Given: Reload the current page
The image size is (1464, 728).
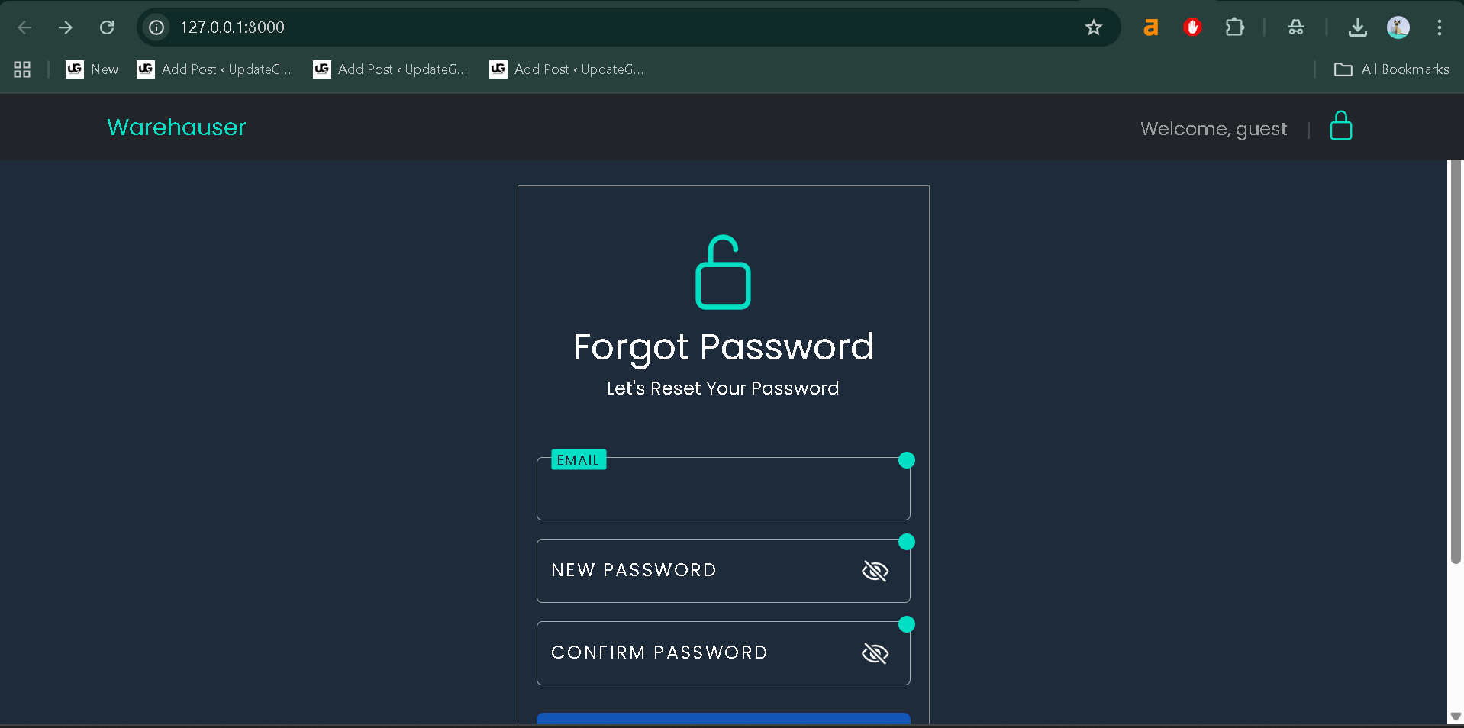Looking at the screenshot, I should point(107,27).
